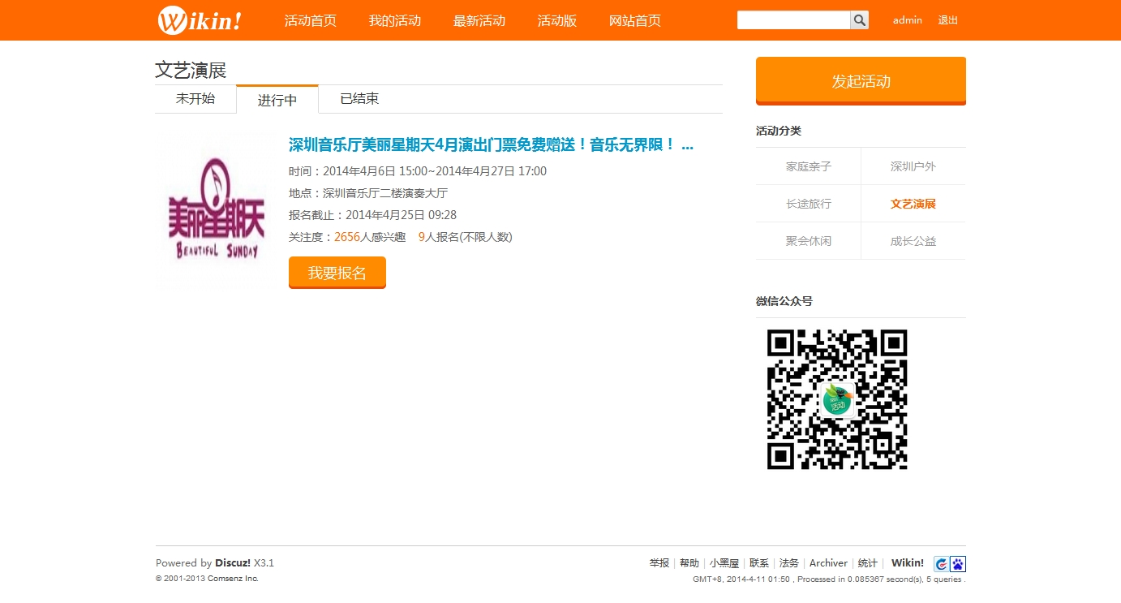This screenshot has width=1121, height=603.
Task: Open the Beautiful Sunday activity thumbnail
Action: tap(214, 209)
